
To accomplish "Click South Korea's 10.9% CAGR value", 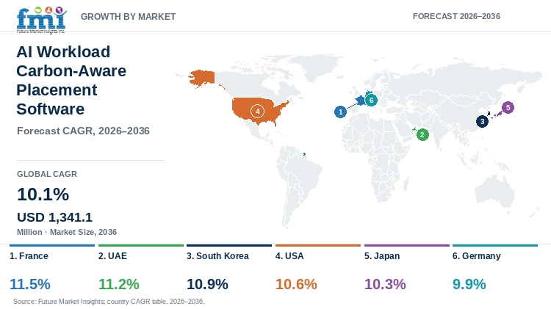I will tap(207, 284).
